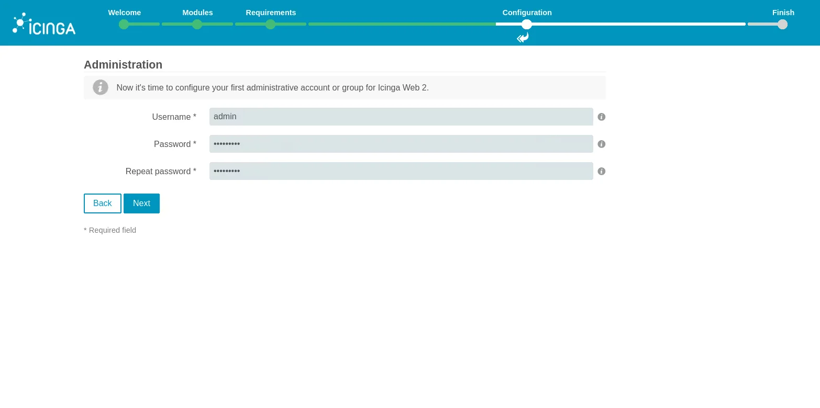Select the Finish step marker dot

tap(782, 24)
